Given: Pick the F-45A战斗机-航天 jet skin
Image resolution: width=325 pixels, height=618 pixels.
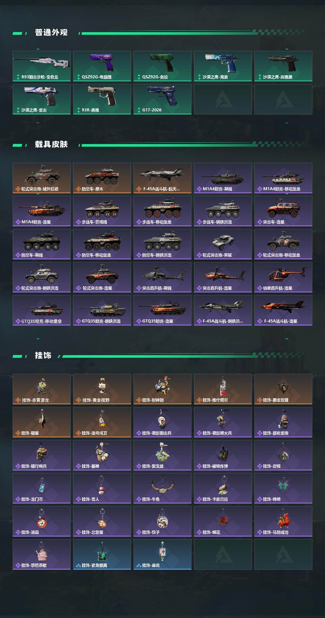Looking at the screenshot, I should click(x=162, y=178).
